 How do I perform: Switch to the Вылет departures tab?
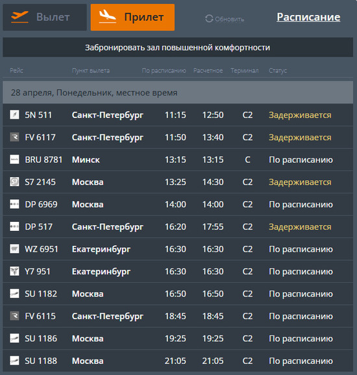pos(45,18)
